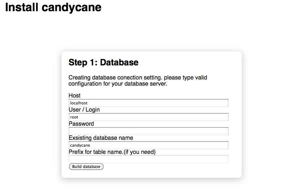Click the database name field containing candycane

point(148,145)
